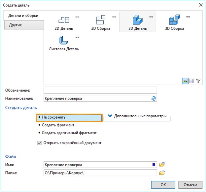The image size is (206, 192).
Task: Select the 2D Деталь template icon
Action: point(64,20)
